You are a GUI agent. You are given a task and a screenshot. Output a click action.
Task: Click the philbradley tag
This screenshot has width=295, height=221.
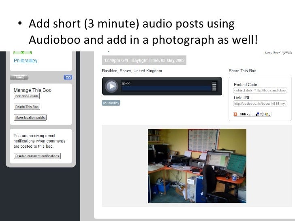[111, 103]
